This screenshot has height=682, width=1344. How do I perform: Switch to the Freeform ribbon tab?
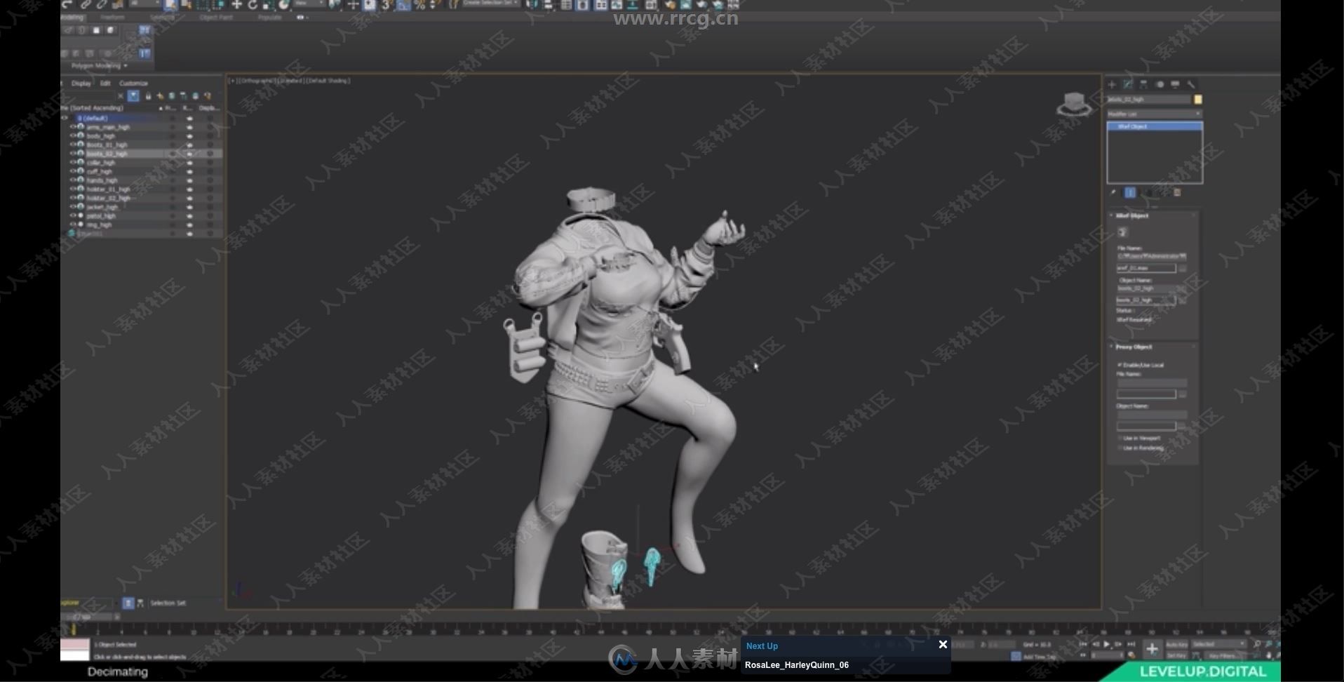point(112,18)
